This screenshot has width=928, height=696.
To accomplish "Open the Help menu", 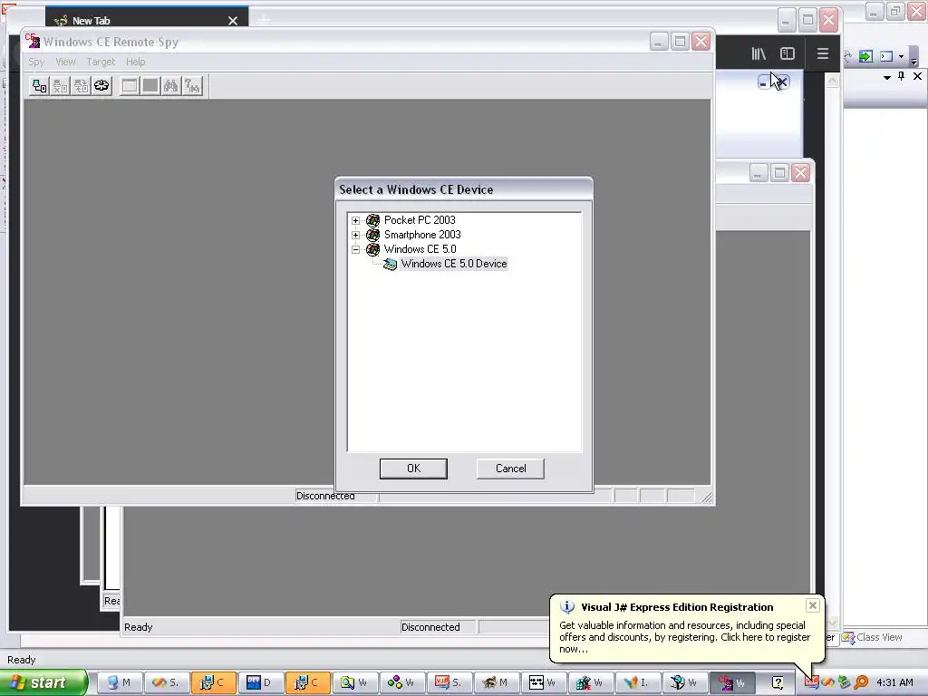I will (135, 62).
